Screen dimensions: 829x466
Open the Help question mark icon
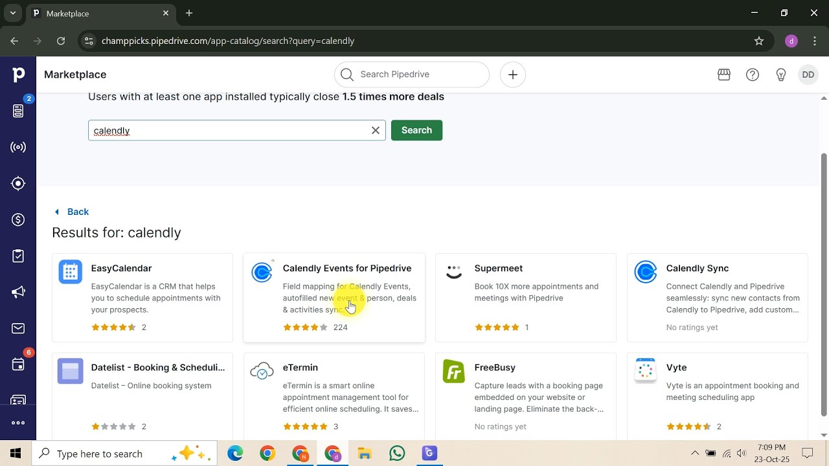click(753, 74)
